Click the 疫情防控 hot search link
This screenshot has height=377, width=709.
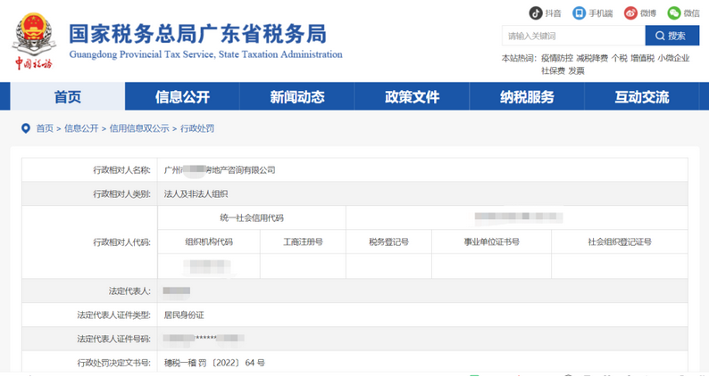[556, 58]
